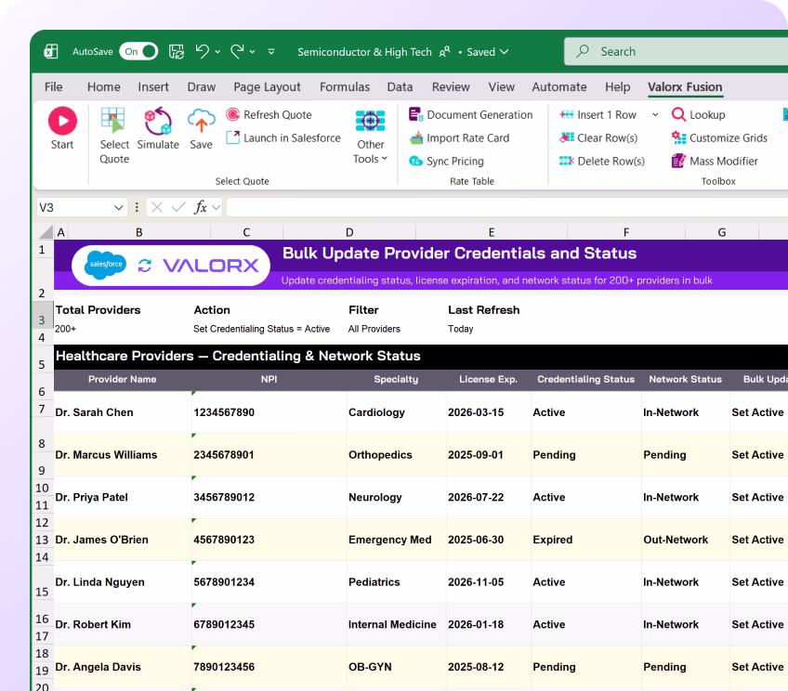
Task: Click the Start play icon
Action: click(62, 121)
